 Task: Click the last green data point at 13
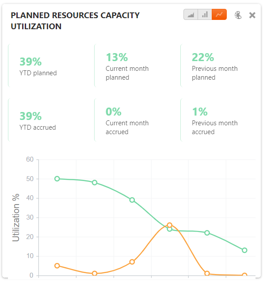pyautogui.click(x=244, y=250)
